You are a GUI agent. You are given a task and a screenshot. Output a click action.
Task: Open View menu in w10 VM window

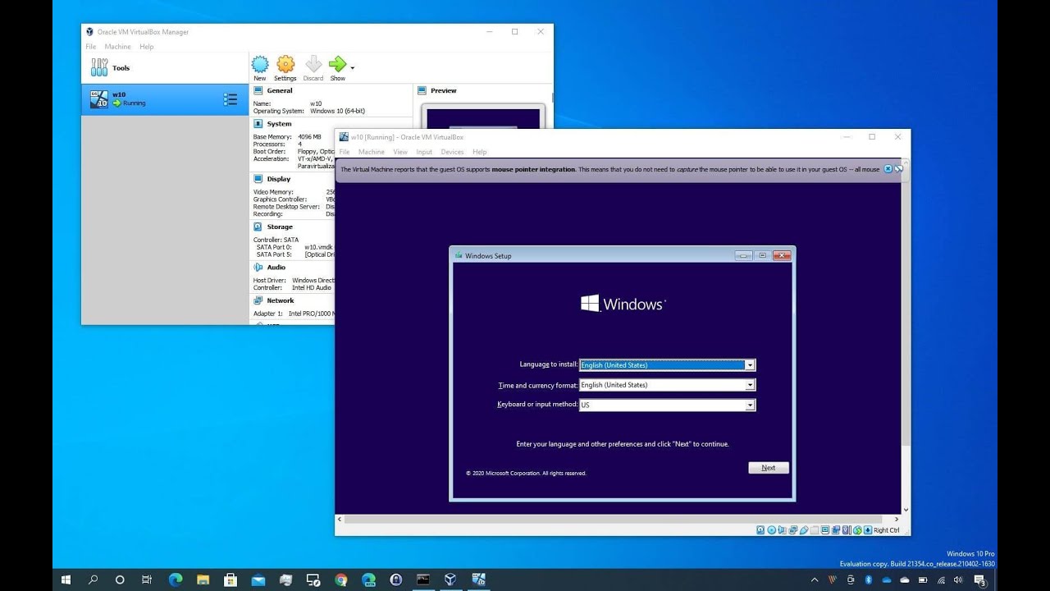coord(400,152)
